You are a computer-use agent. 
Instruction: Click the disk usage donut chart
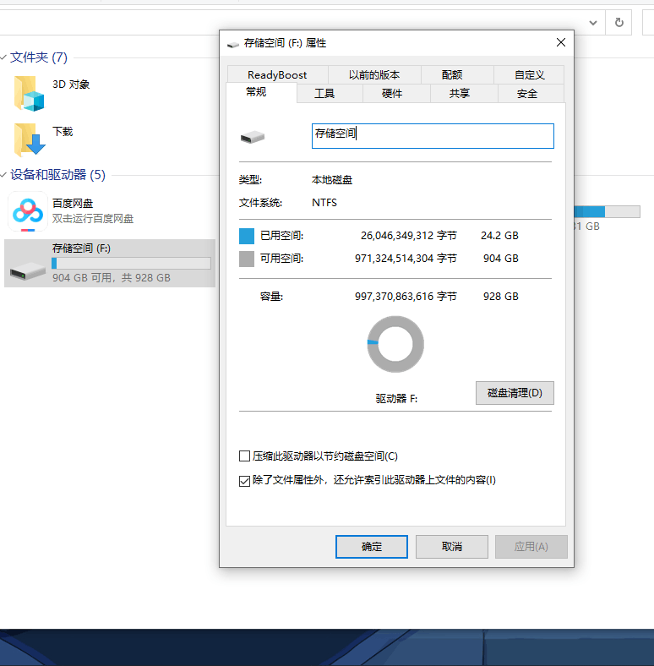(395, 344)
